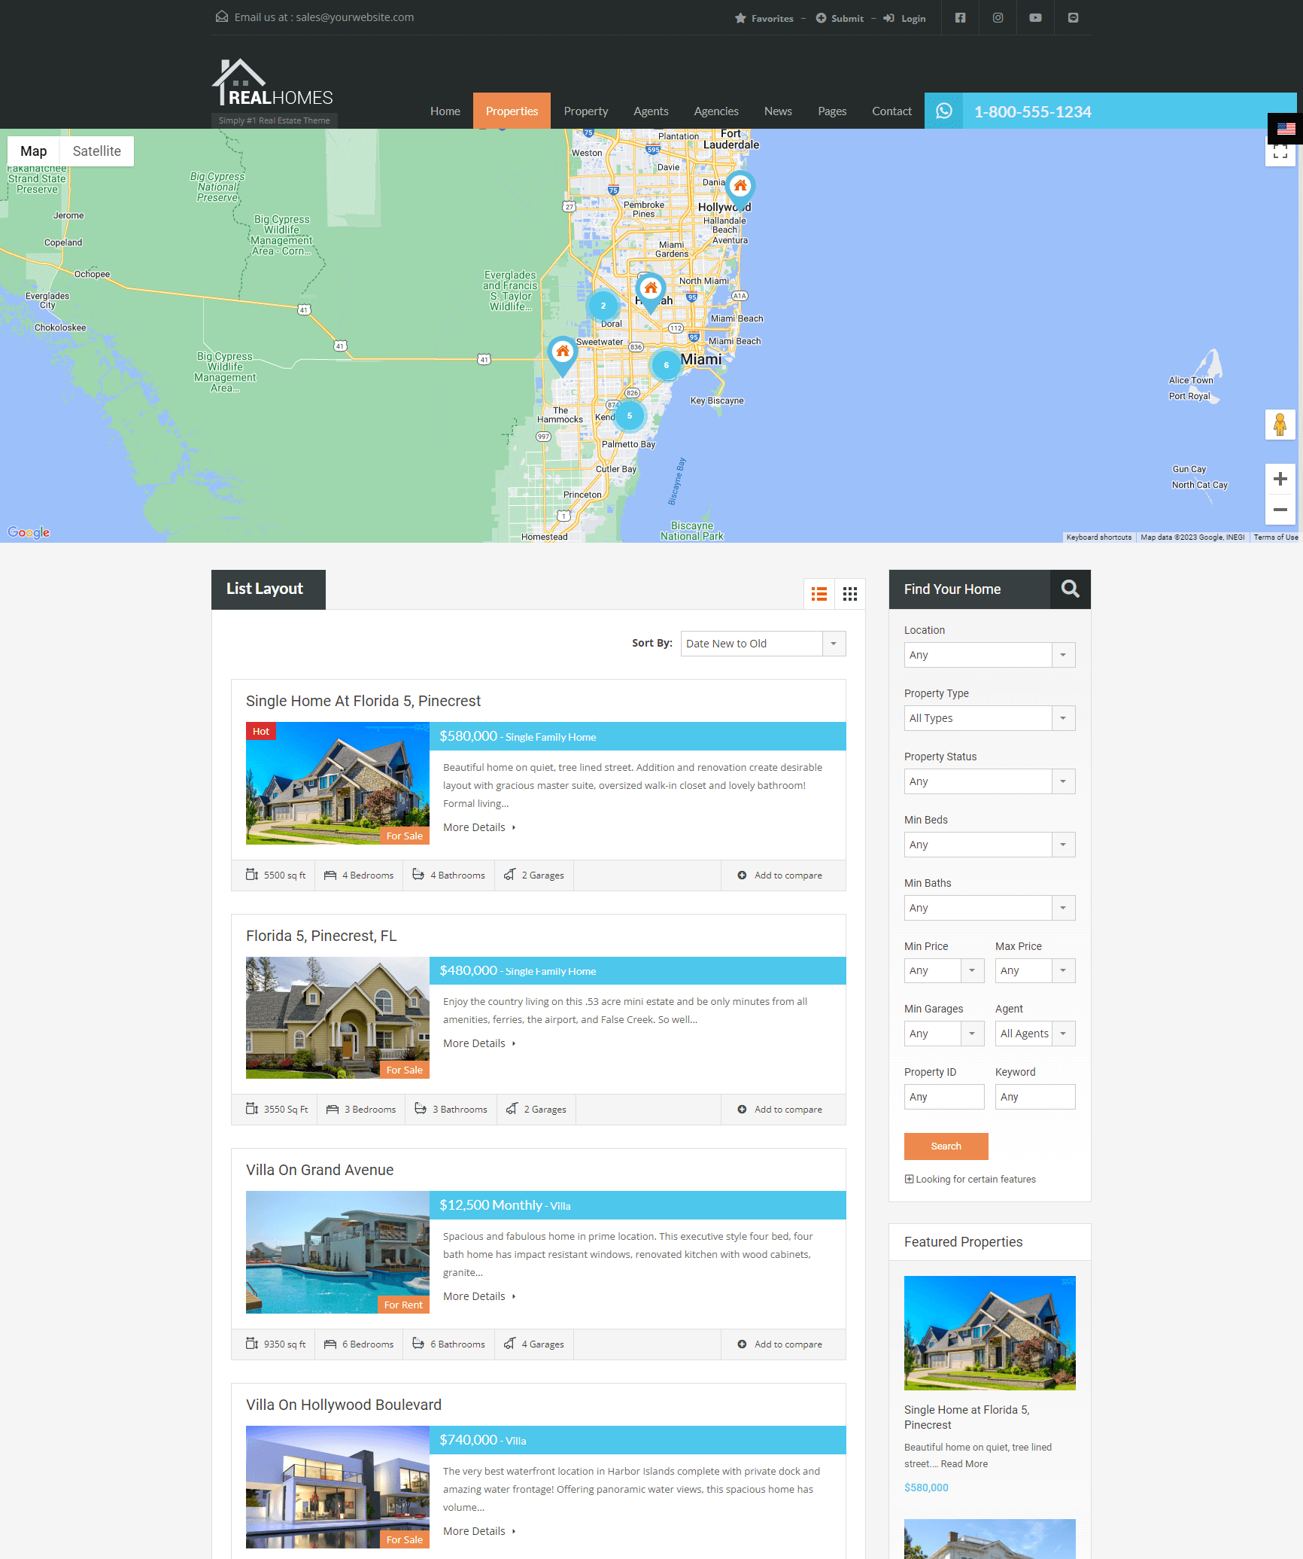Image resolution: width=1303 pixels, height=1559 pixels.
Task: Switch map to Satellite view
Action: [x=96, y=151]
